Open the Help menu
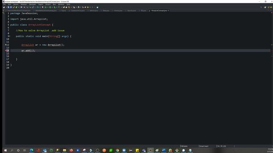The image size is (273, 153). (68, 4)
